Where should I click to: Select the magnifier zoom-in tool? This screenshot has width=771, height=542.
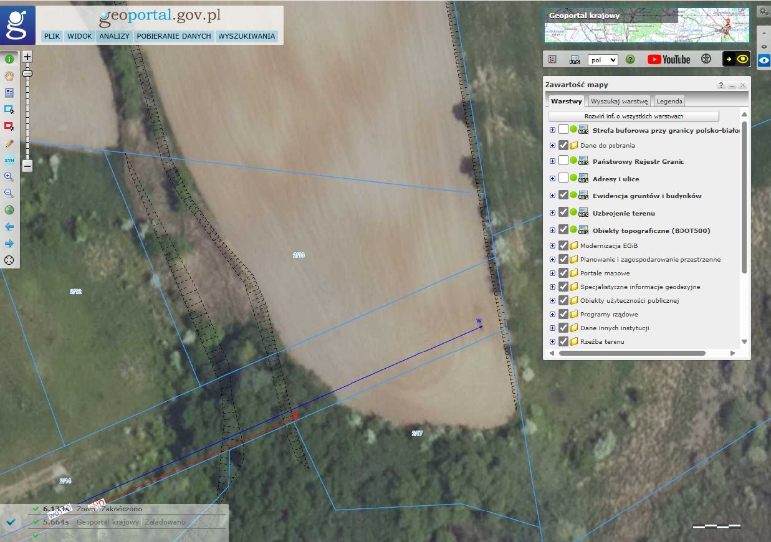9,177
